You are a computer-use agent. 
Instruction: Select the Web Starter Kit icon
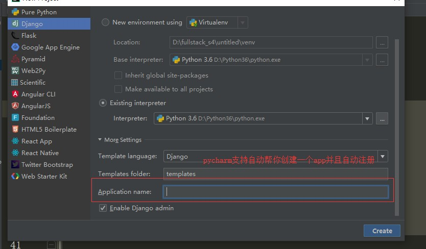pyautogui.click(x=15, y=176)
